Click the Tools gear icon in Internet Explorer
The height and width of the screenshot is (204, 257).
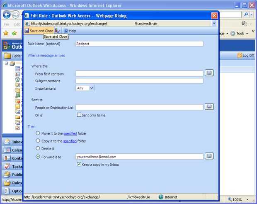233,34
